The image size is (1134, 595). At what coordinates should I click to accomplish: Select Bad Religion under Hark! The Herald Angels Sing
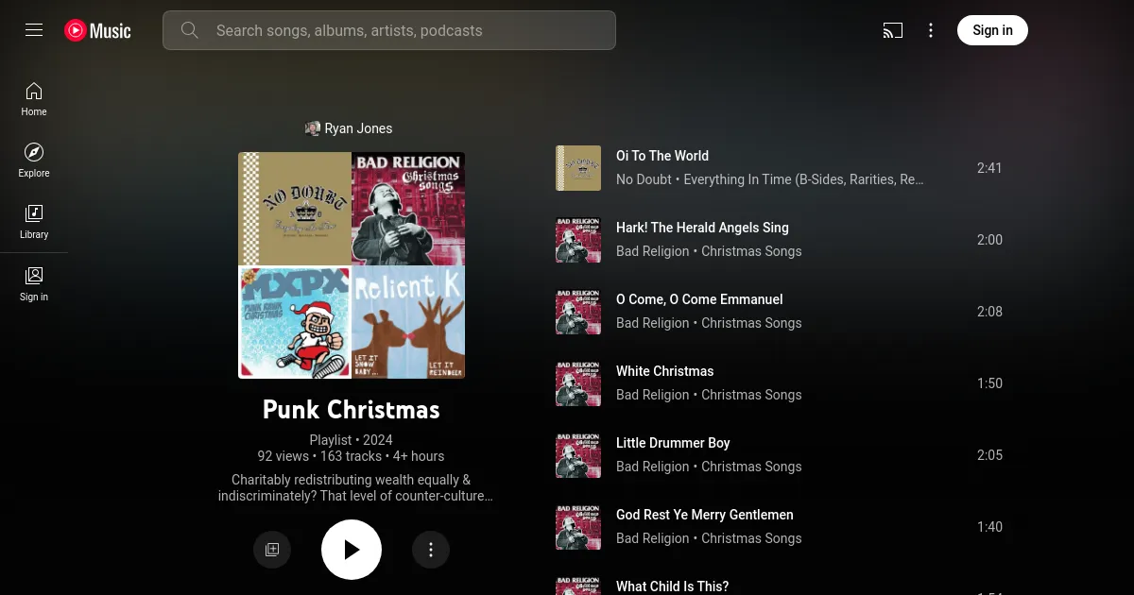652,251
